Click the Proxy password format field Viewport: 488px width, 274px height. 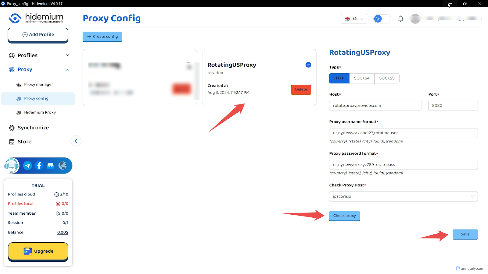[x=403, y=165]
